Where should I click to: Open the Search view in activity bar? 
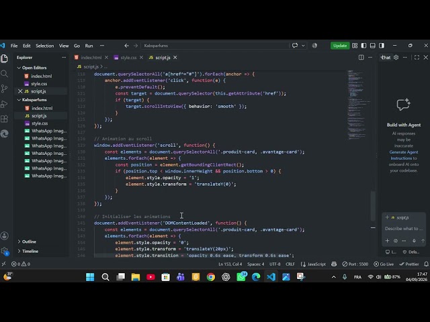click(5, 74)
